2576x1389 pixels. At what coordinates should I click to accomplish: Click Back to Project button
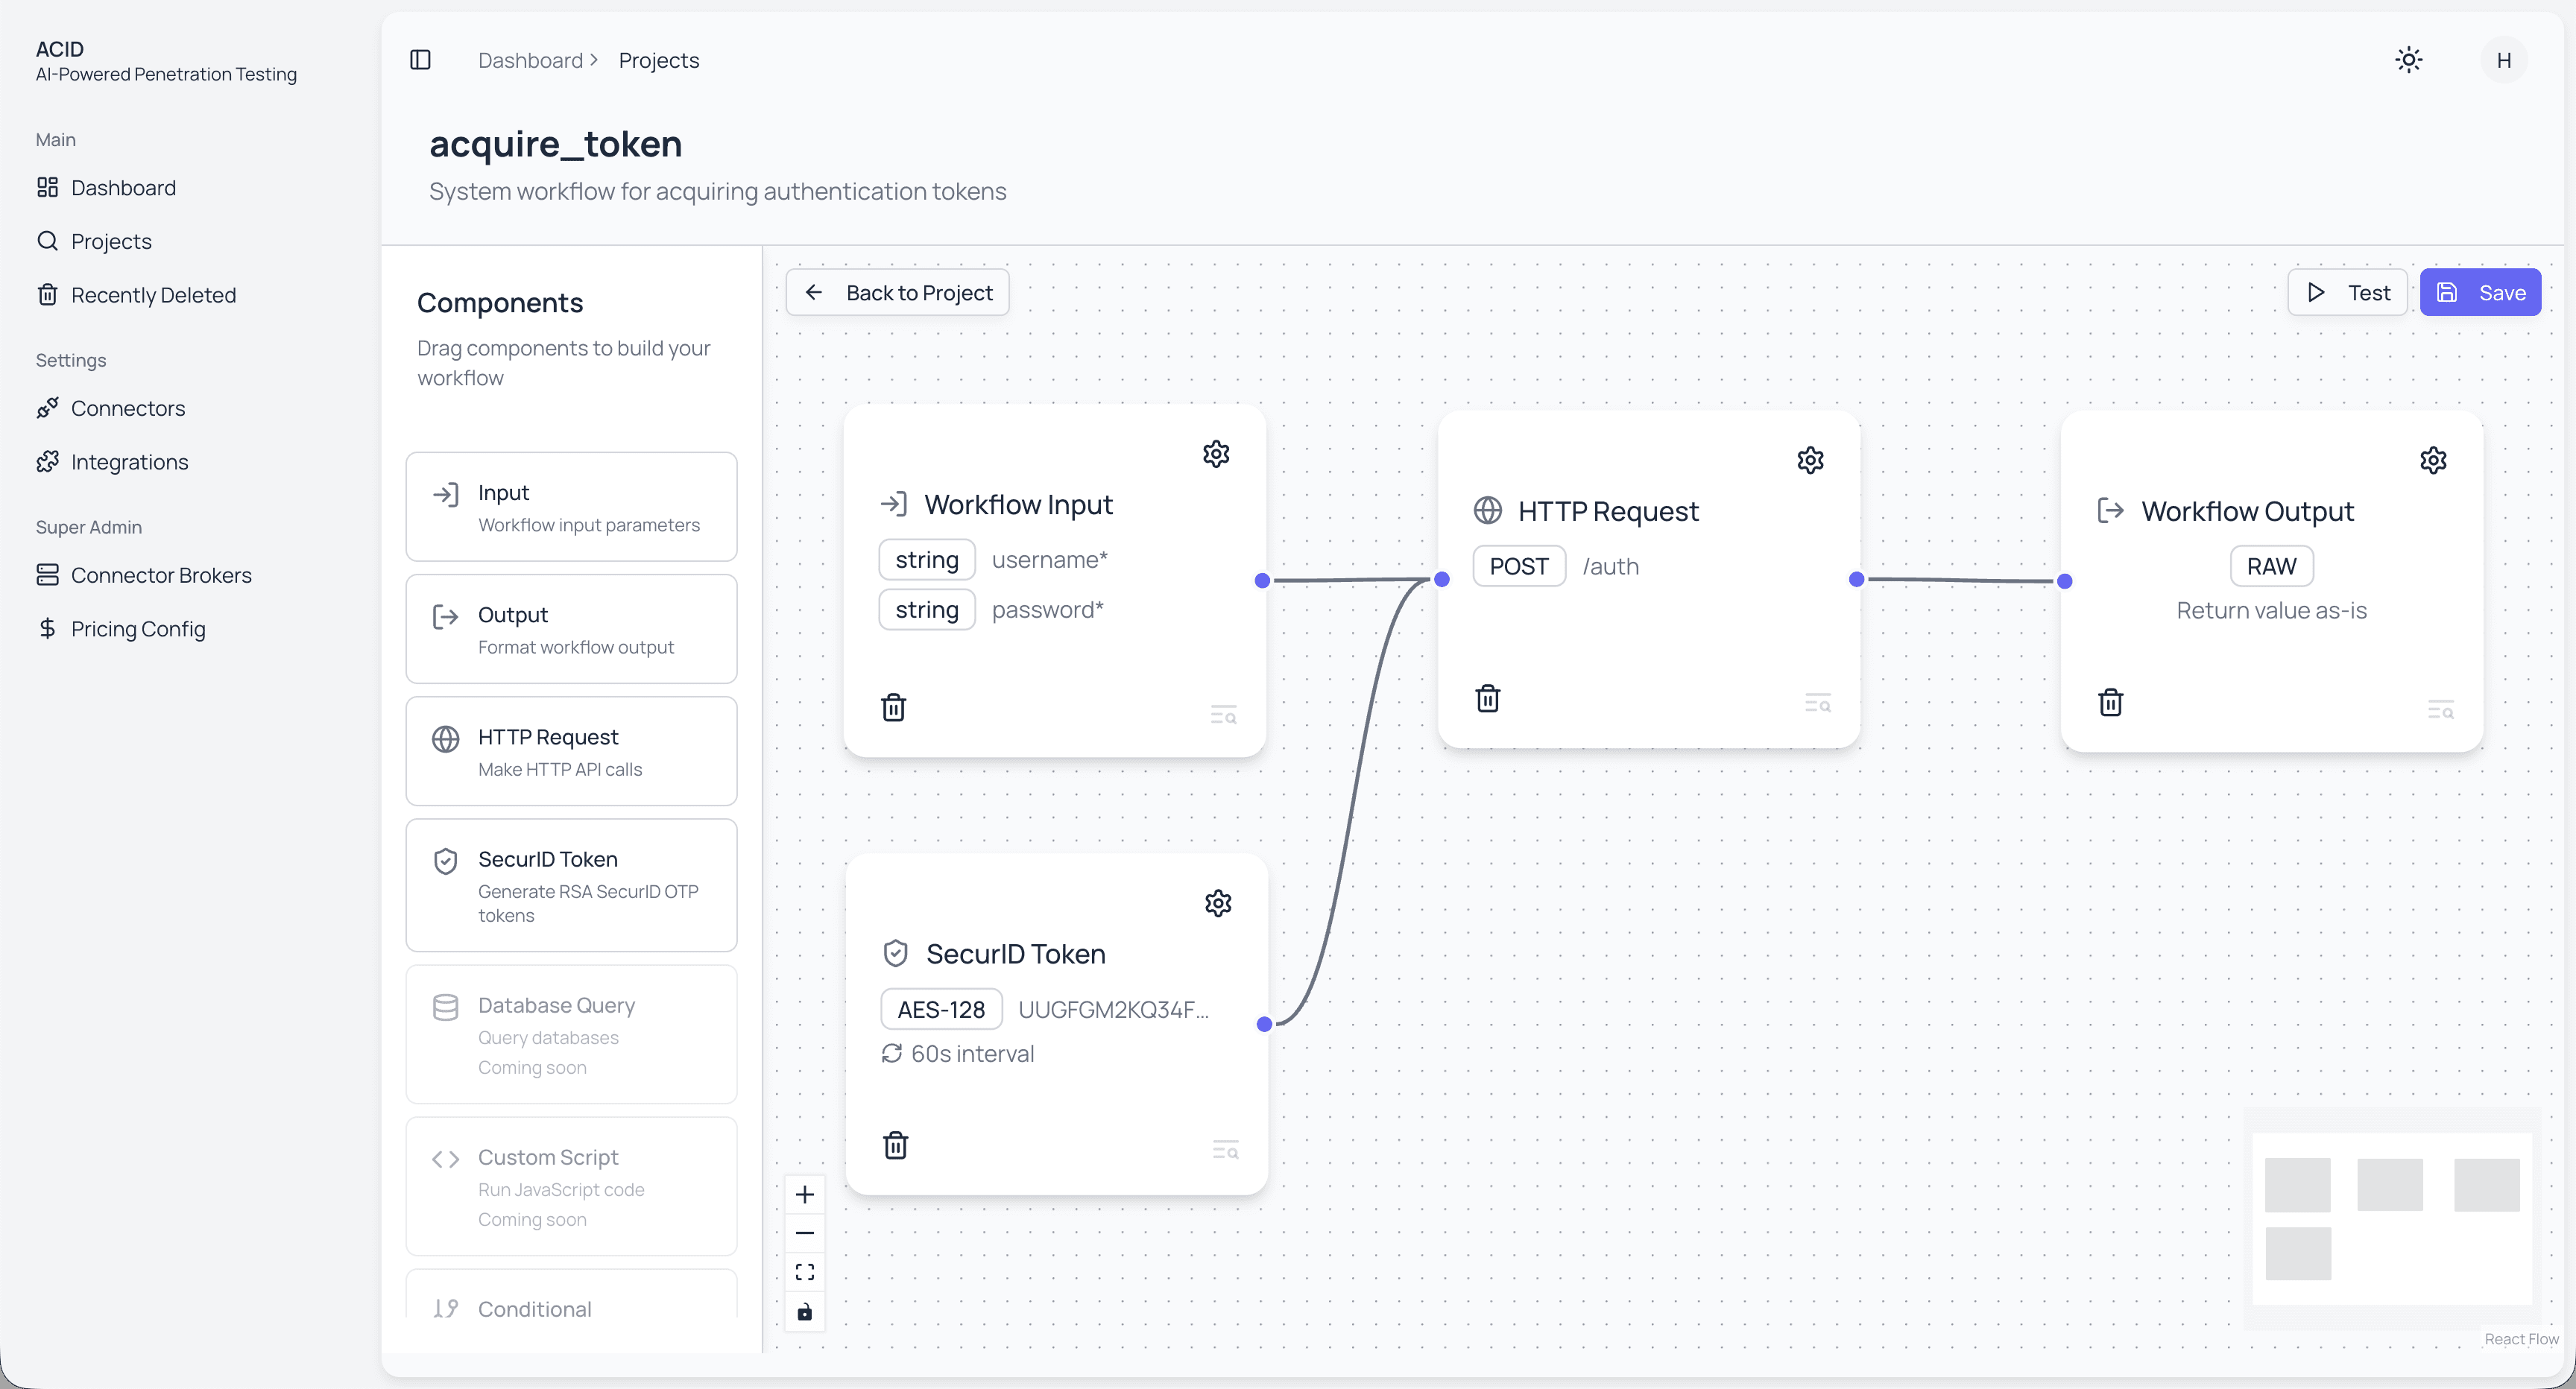[898, 292]
